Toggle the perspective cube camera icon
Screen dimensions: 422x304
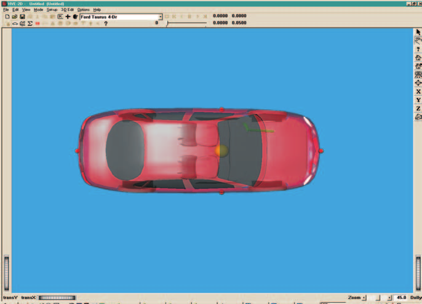coord(418,117)
